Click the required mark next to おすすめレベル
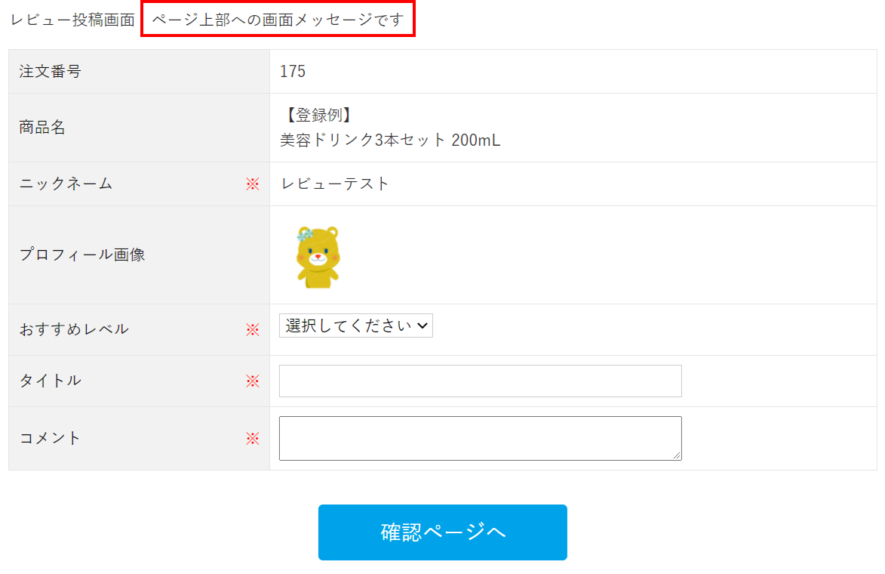The image size is (885, 574). (x=252, y=329)
